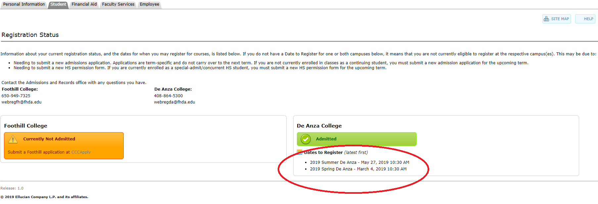
Task: Open the Help page button
Action: [x=588, y=19]
